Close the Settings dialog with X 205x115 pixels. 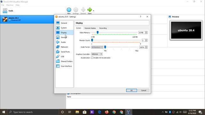[147, 17]
